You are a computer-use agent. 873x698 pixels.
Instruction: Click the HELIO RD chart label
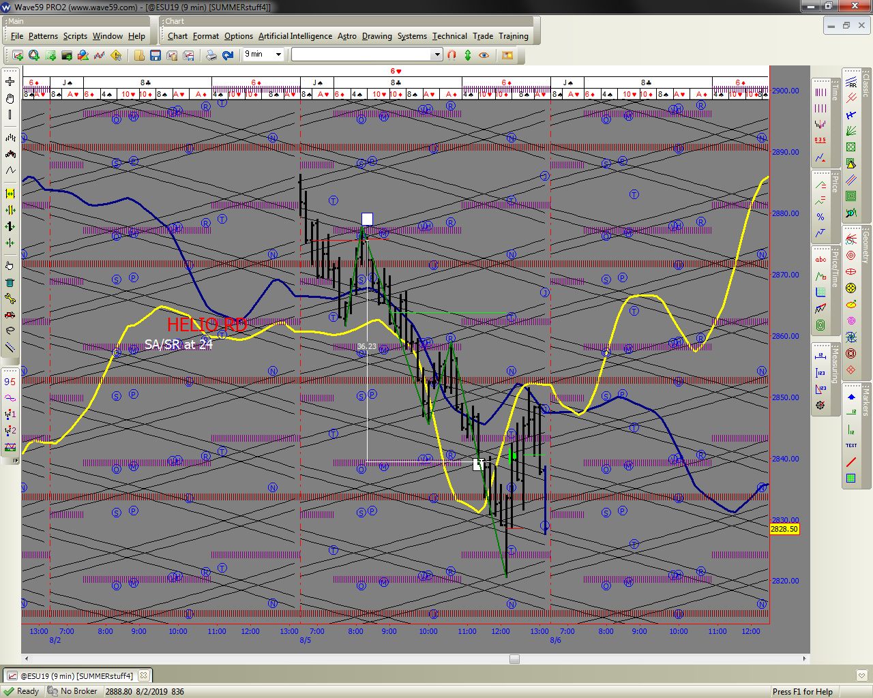(x=207, y=324)
